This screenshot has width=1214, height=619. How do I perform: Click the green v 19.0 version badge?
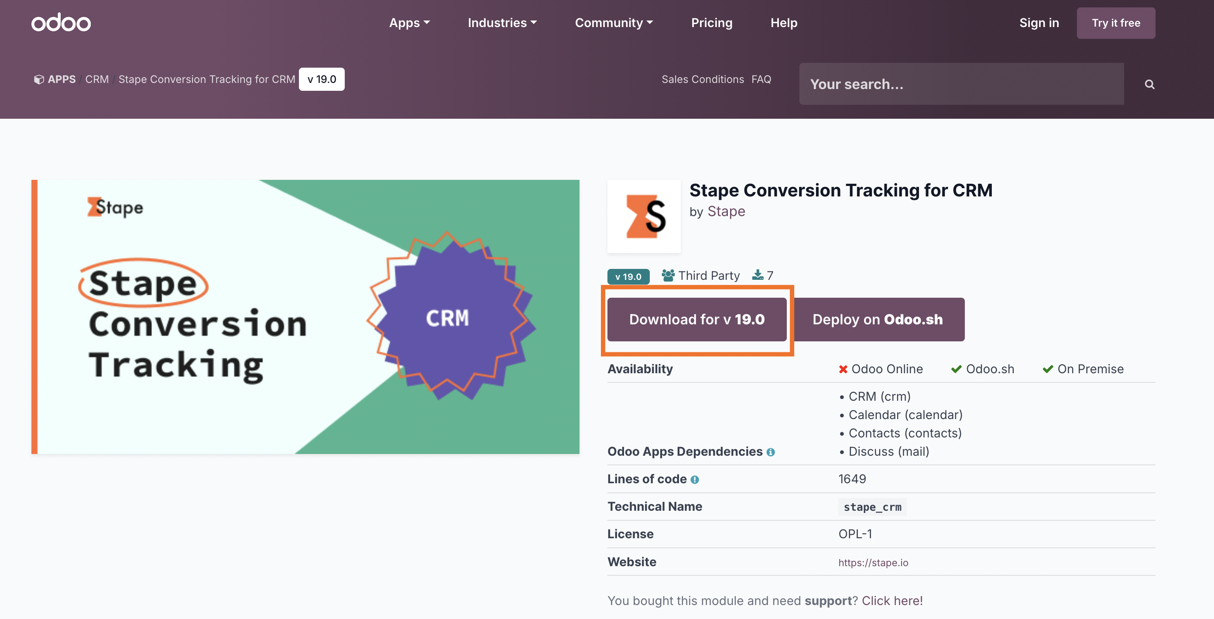coord(628,276)
